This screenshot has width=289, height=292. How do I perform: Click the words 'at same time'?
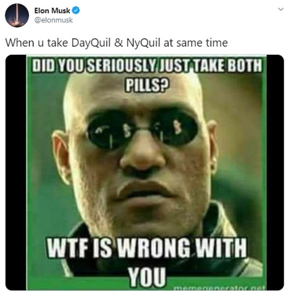[x=196, y=43]
